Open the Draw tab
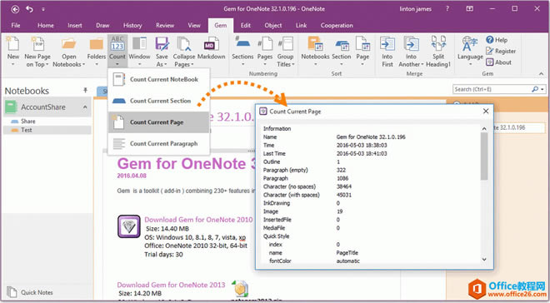This screenshot has height=303, width=550. [102, 25]
